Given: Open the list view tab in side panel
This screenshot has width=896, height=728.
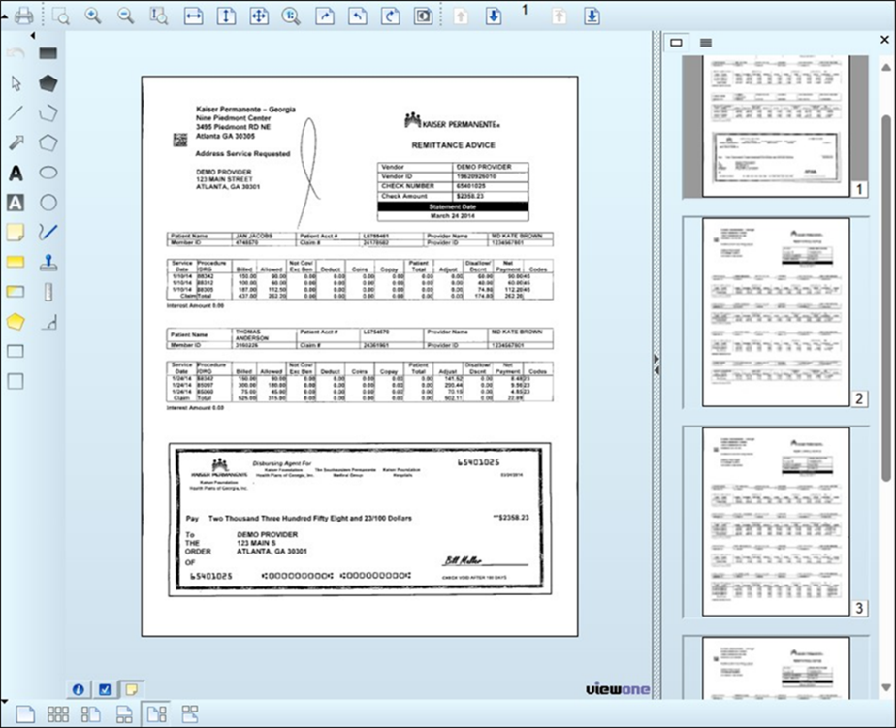Looking at the screenshot, I should click(706, 42).
